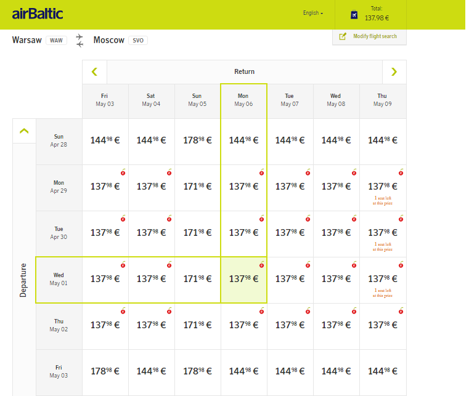The height and width of the screenshot is (396, 469).
Task: Click cherry deal icon in Apr 29, May 04 cell
Action: point(169,172)
